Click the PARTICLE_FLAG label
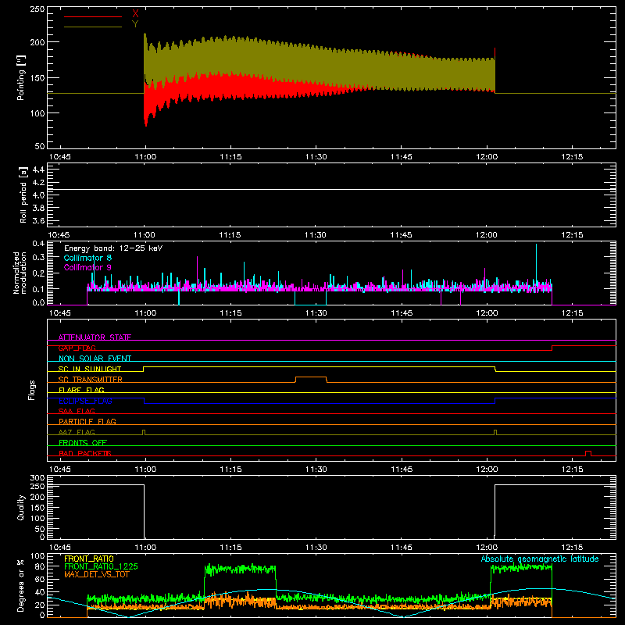Screen dimensions: 625x625 click(x=87, y=421)
